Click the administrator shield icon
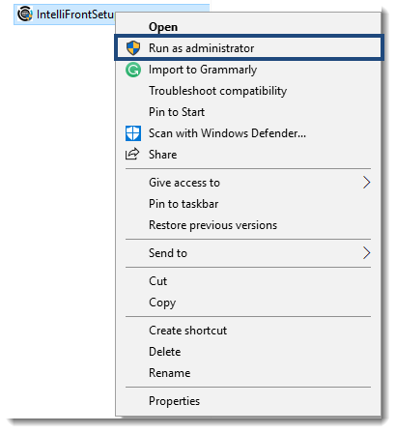The width and height of the screenshot is (396, 433). tap(133, 48)
